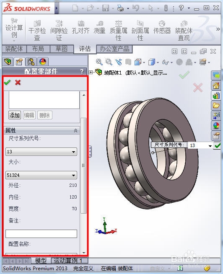Open the SolidWorks Resources home icon
223x274 pixels.
point(216,85)
